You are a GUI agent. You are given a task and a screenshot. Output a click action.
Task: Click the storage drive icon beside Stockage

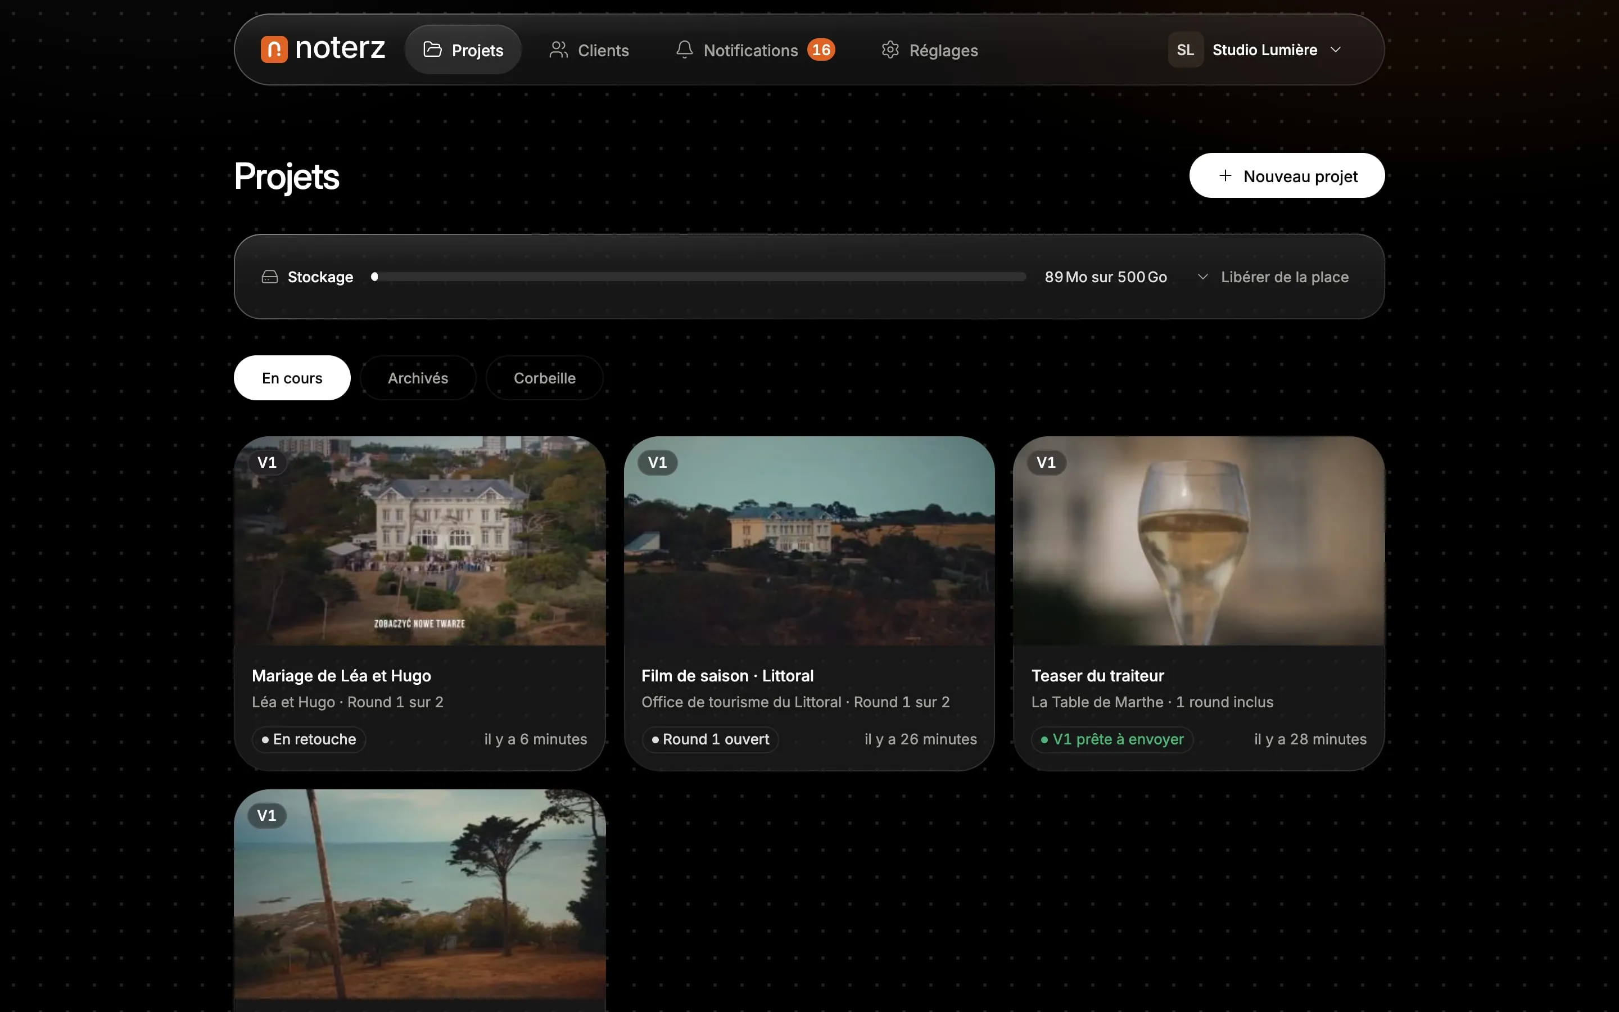pyautogui.click(x=270, y=277)
